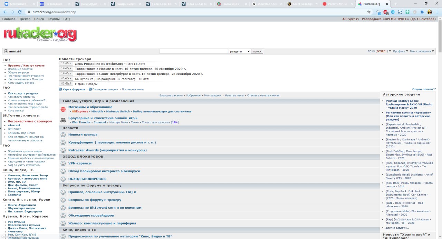The width and height of the screenshot is (442, 239).
Task: Click the forum icon next to Новости трекера
Action: (63, 135)
